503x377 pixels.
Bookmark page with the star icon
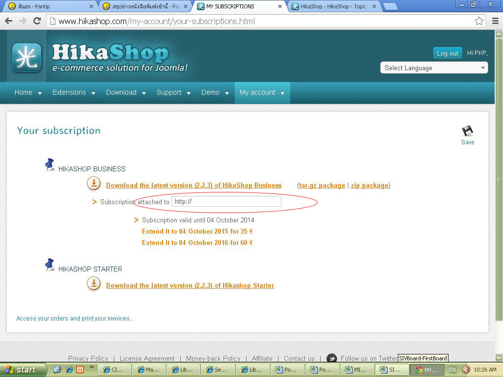click(479, 21)
